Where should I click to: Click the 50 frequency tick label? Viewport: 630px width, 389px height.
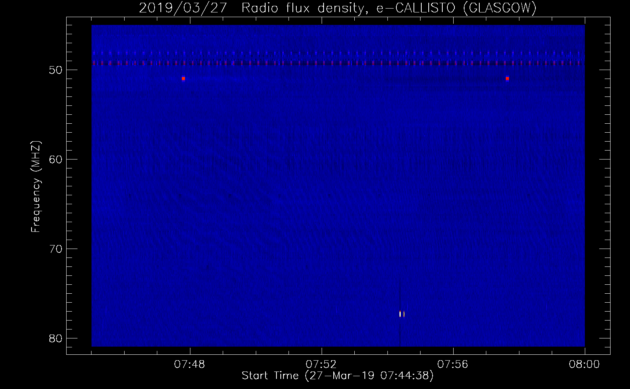point(56,70)
